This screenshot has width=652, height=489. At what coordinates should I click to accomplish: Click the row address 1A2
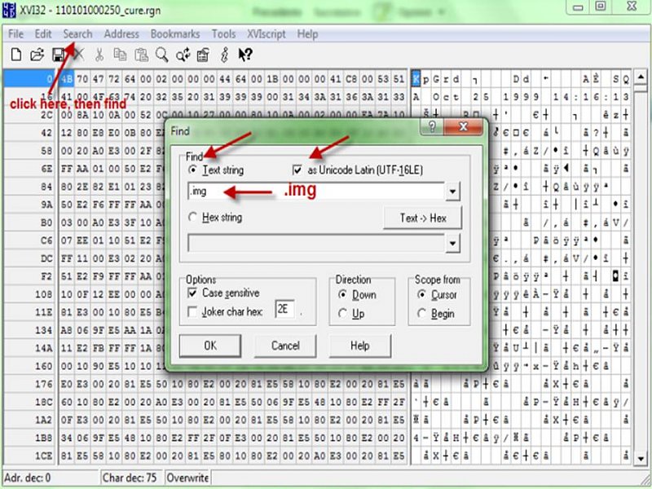coord(43,420)
